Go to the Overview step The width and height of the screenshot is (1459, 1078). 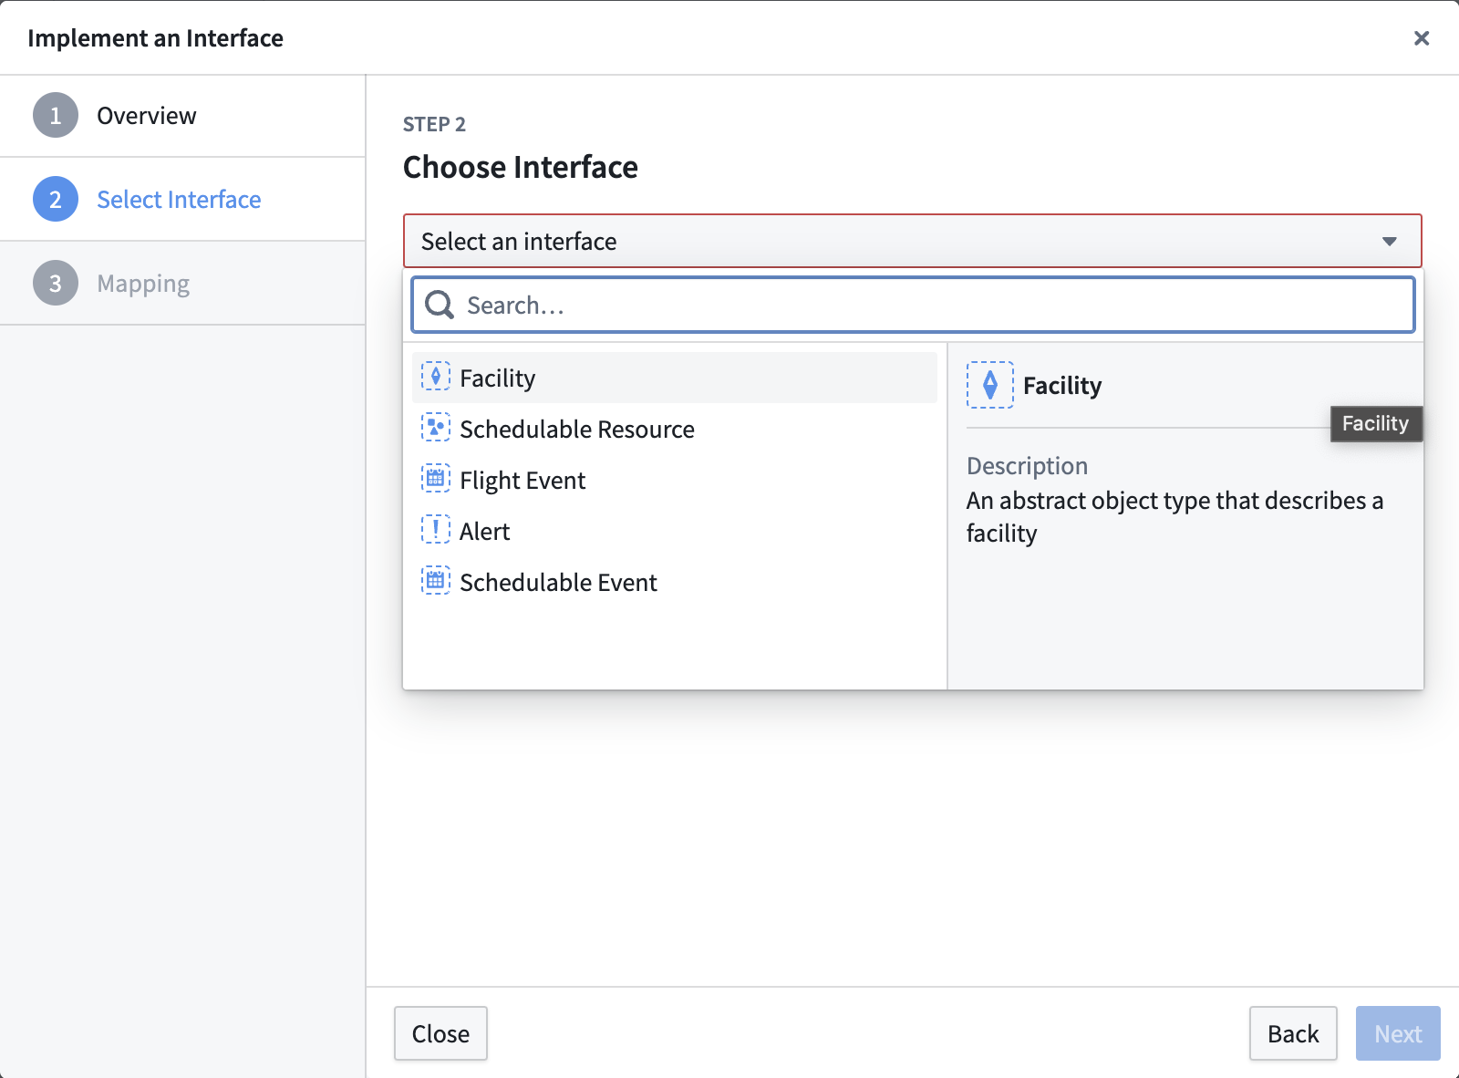(x=182, y=116)
